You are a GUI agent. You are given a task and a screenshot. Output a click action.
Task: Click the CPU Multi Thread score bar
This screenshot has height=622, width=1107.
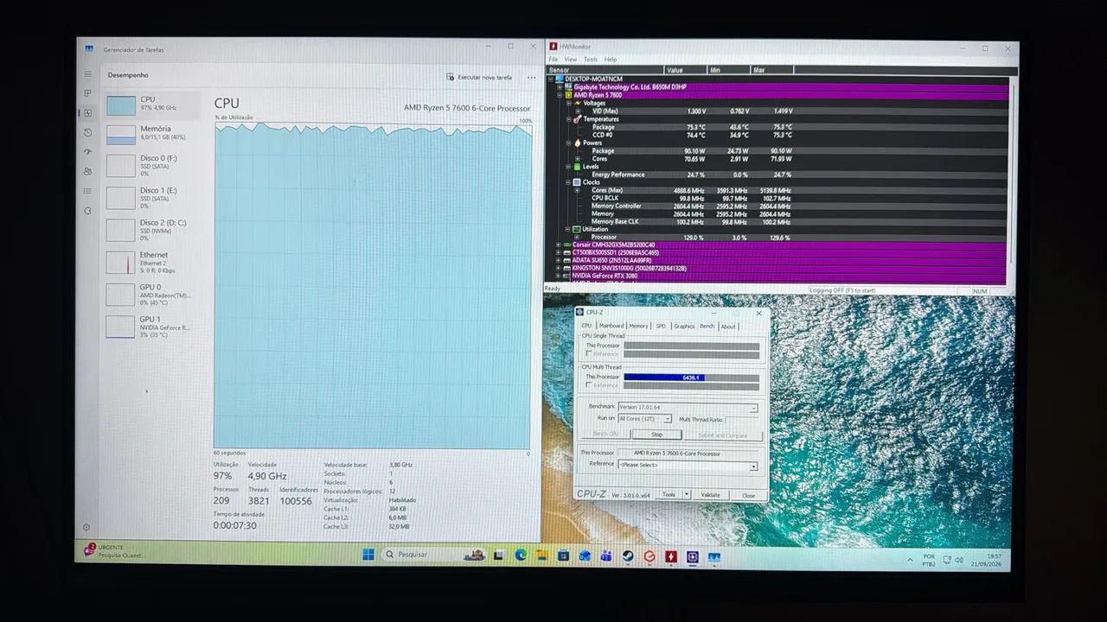[x=691, y=378]
